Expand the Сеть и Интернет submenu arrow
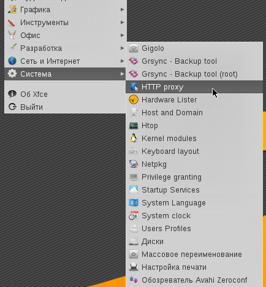This screenshot has height=287, width=266. click(x=122, y=61)
